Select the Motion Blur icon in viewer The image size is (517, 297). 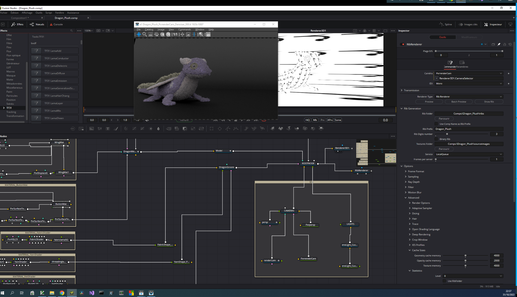pyautogui.click(x=315, y=120)
